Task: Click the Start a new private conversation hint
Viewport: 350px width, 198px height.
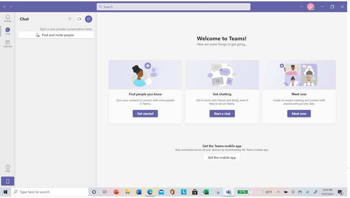Action: coord(66,29)
